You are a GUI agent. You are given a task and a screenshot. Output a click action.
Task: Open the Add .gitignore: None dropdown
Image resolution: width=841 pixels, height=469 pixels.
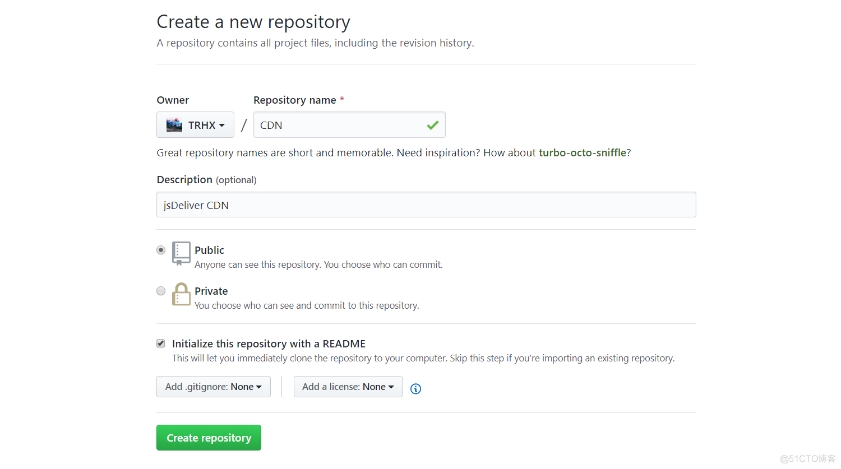(213, 386)
